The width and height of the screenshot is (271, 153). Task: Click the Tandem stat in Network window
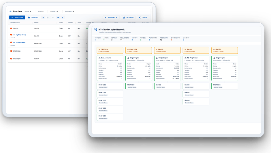click(x=143, y=39)
